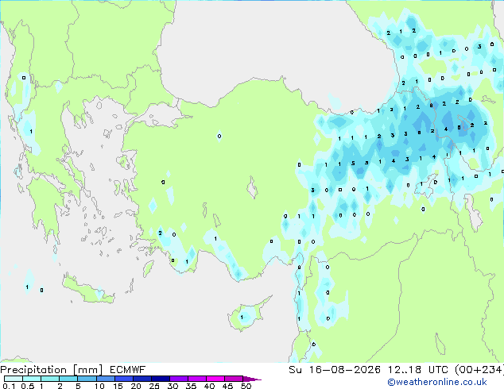This screenshot has width=504, height=389.
Task: Click the purple arrow tip above 50
Action: tap(252, 379)
